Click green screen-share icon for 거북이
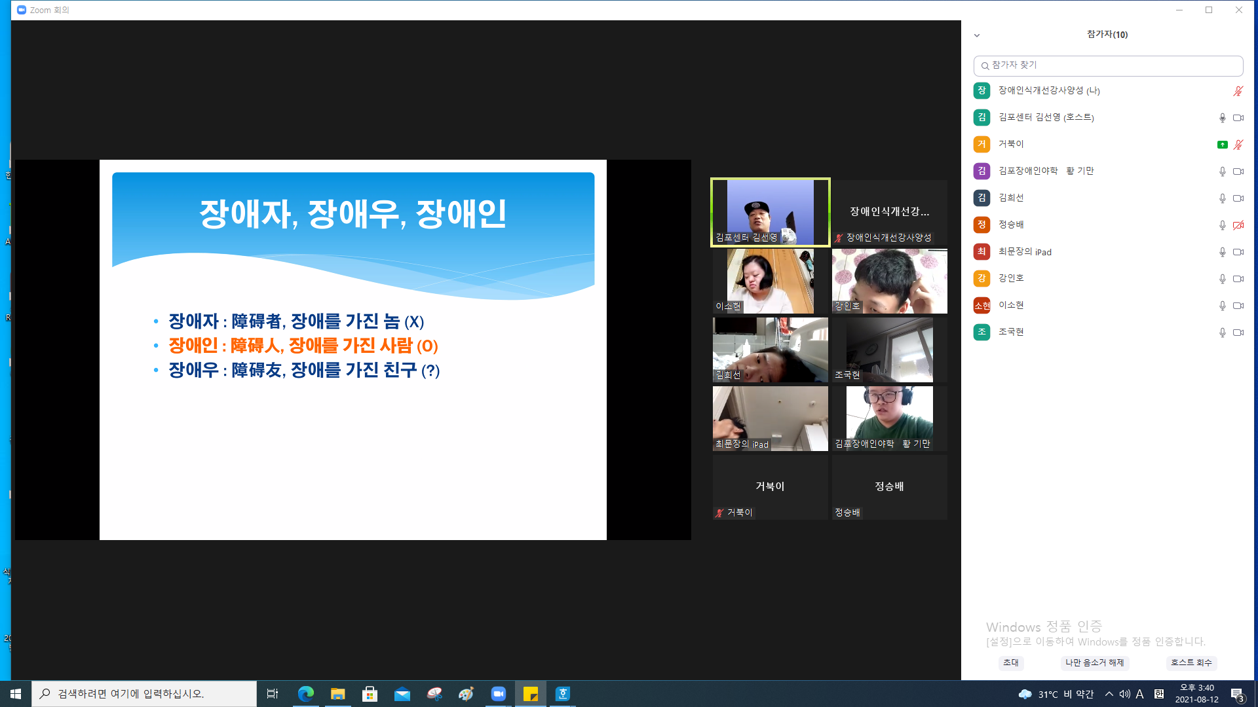The width and height of the screenshot is (1258, 707). [1222, 145]
